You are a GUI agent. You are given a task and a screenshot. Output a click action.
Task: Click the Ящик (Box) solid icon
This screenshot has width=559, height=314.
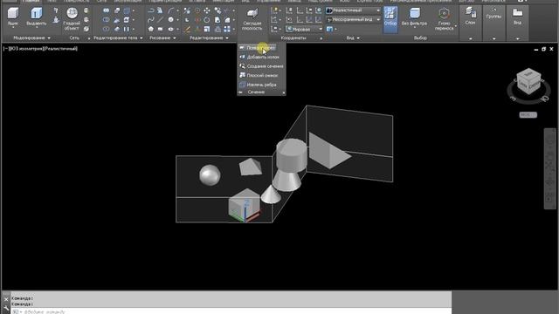tap(13, 14)
